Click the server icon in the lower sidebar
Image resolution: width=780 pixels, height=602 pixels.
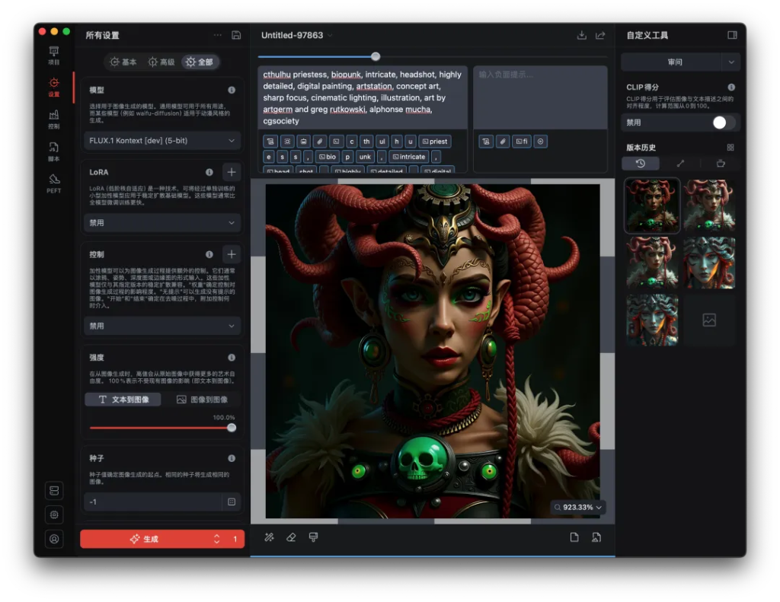[54, 491]
